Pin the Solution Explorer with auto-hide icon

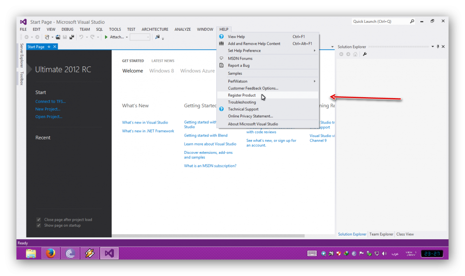click(438, 46)
